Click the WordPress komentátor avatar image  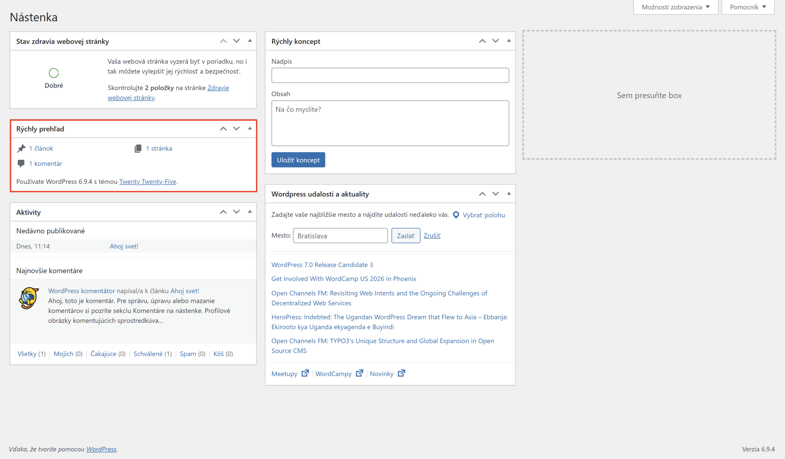tap(29, 298)
